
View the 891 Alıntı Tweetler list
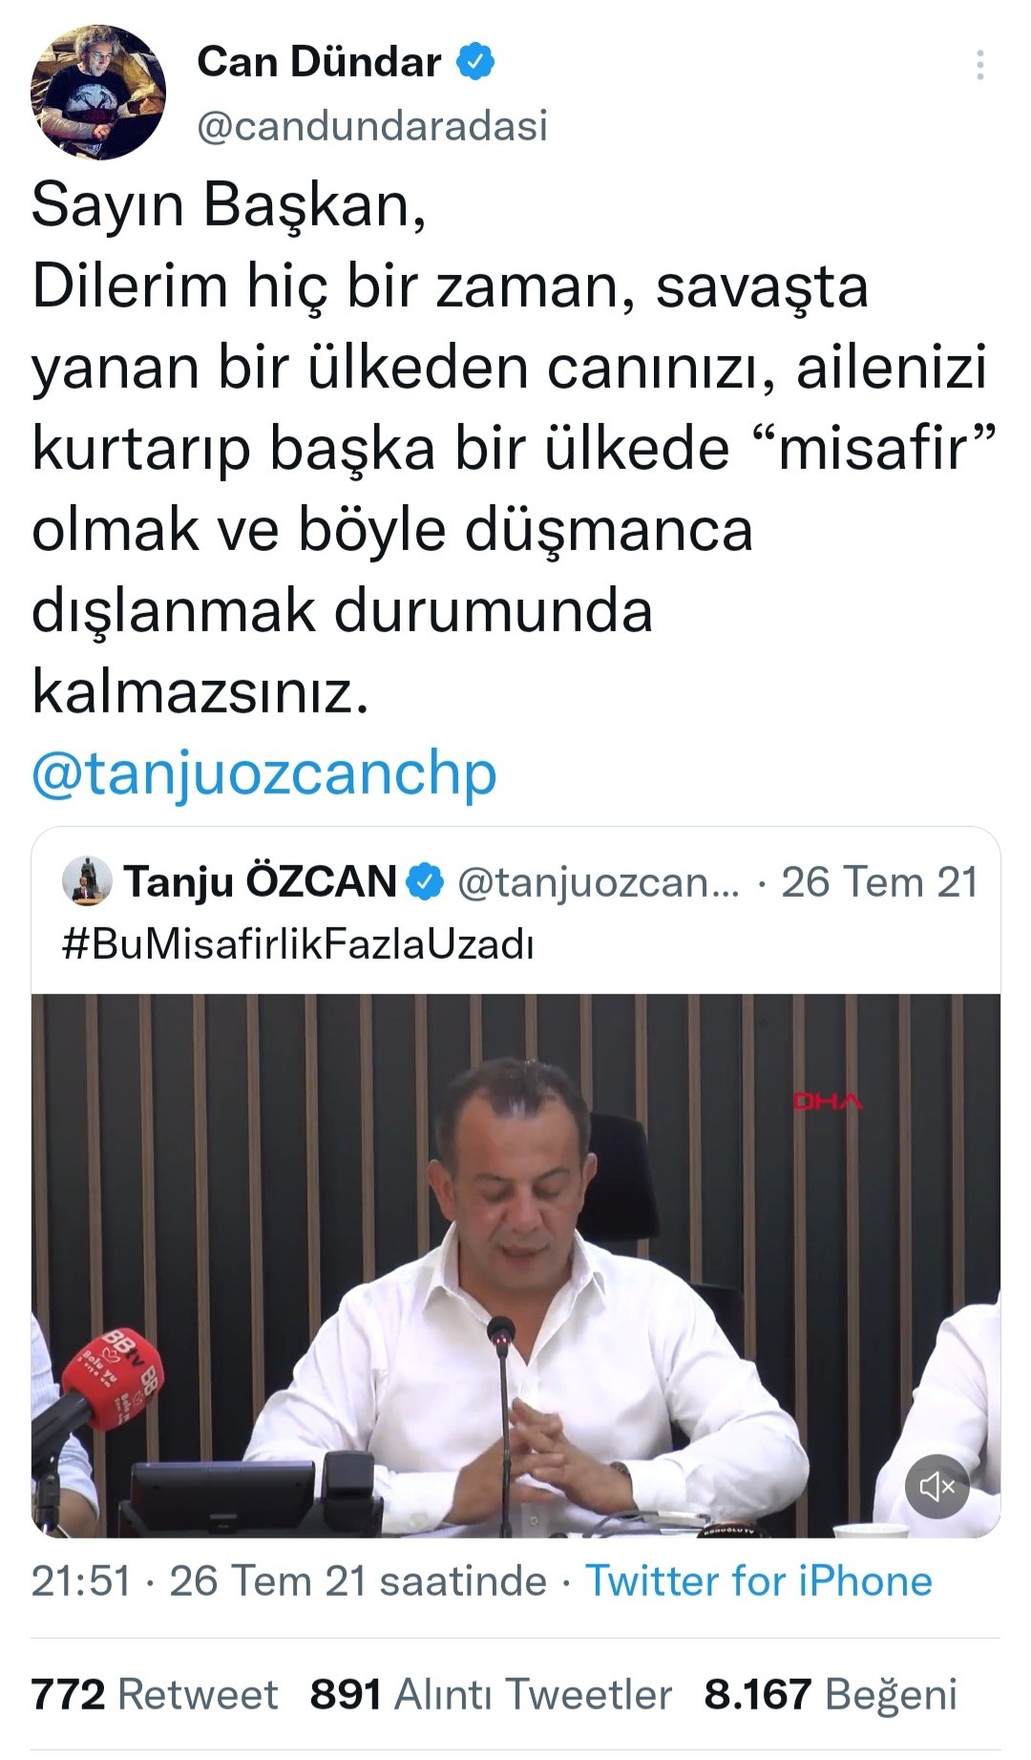point(491,1694)
